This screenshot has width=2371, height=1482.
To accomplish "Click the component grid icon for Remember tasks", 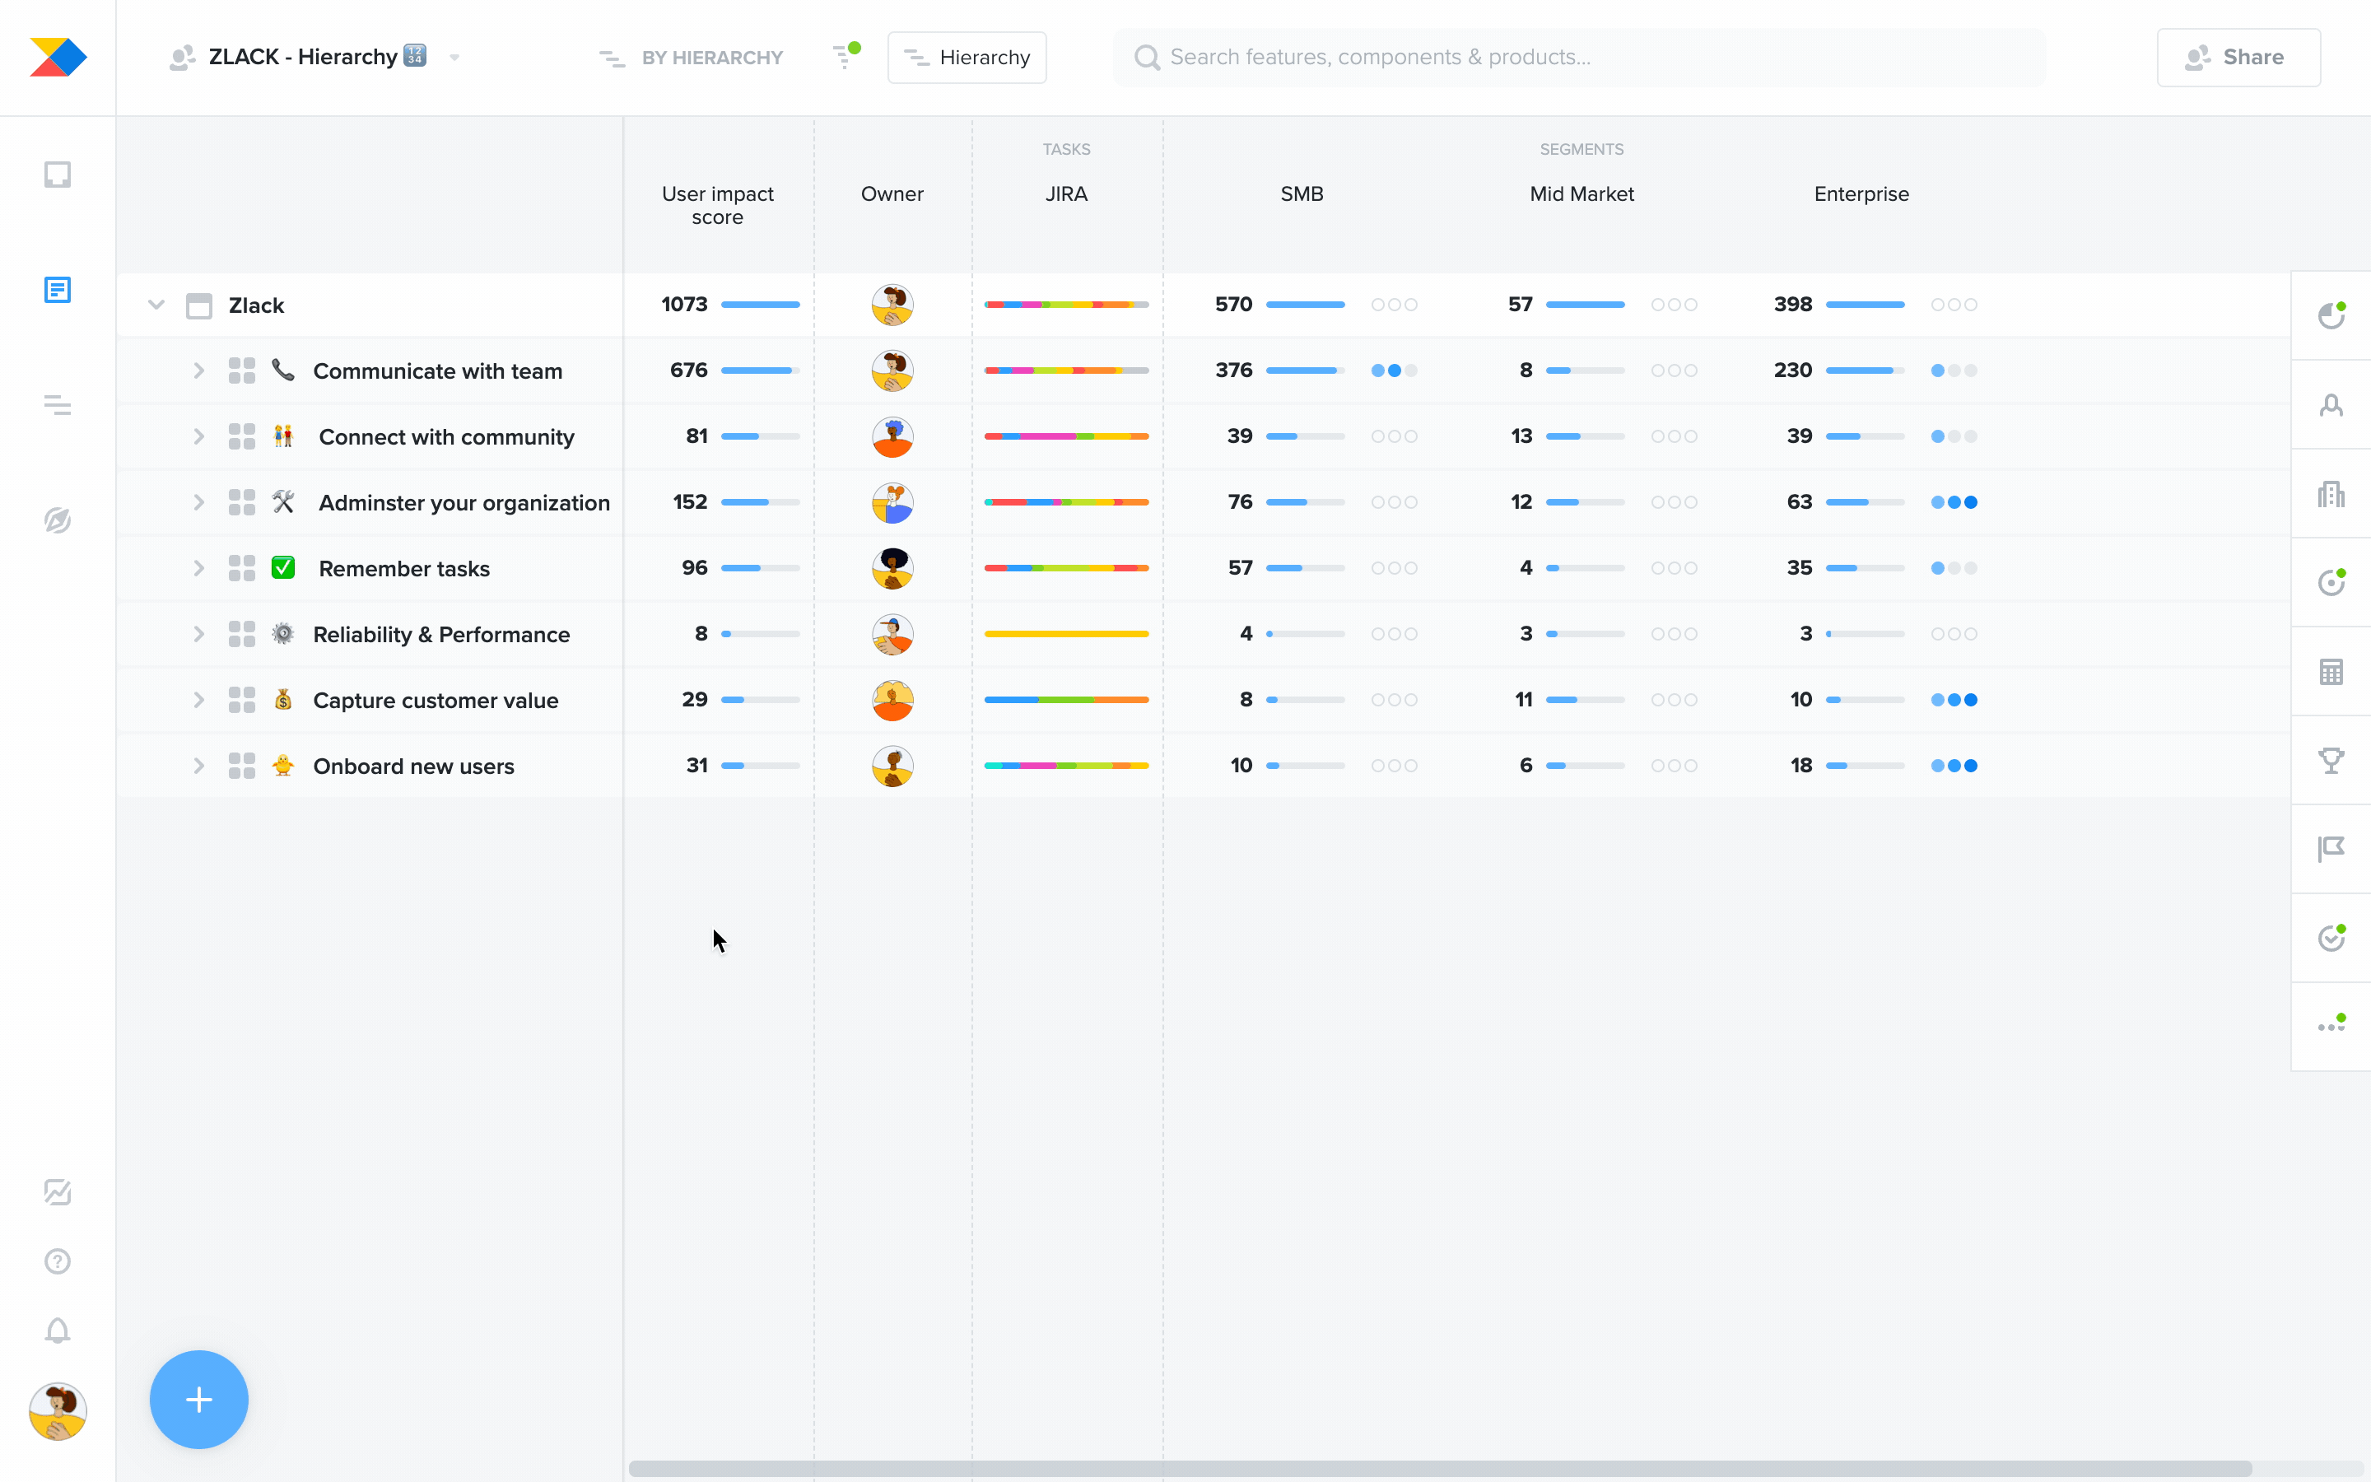I will point(241,568).
